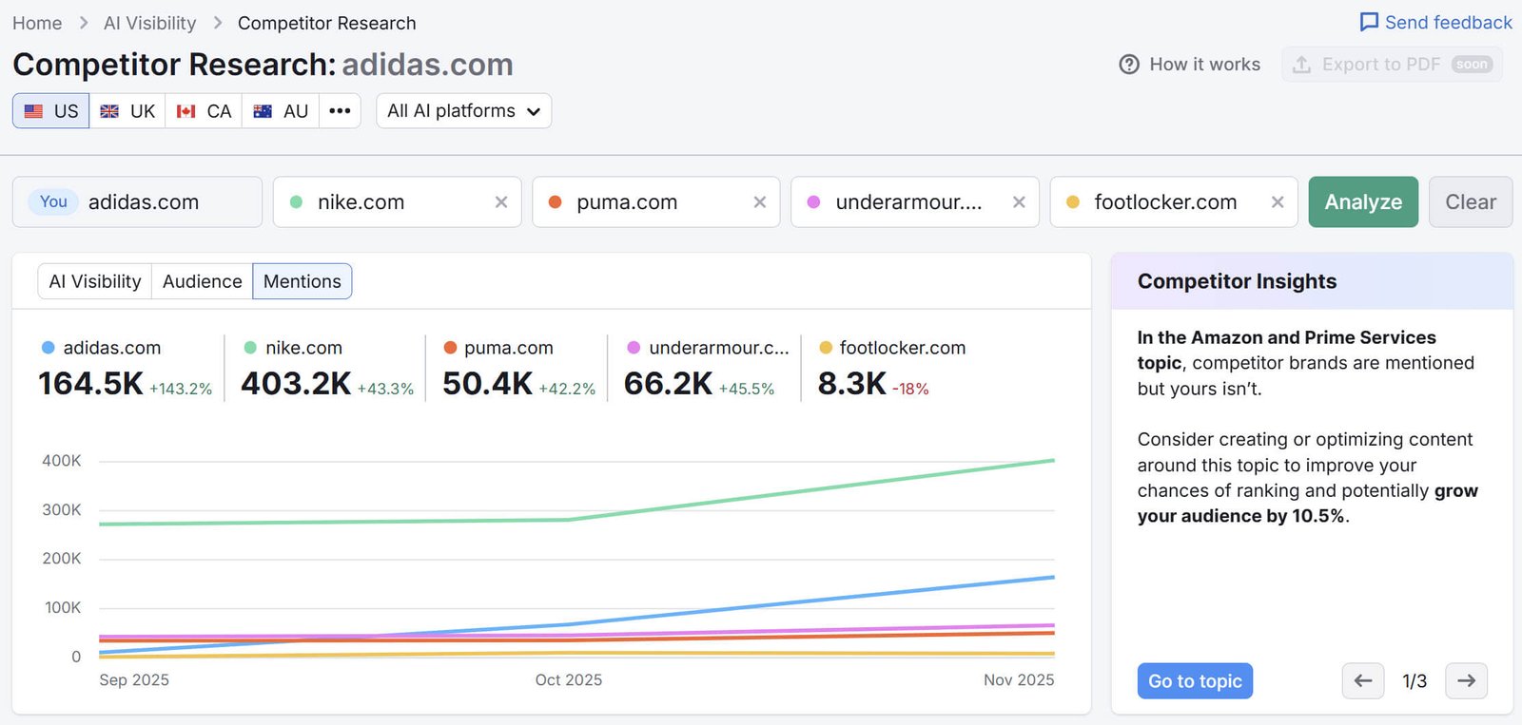Click the footlocker.com yellow dot in input
Image resolution: width=1522 pixels, height=725 pixels.
pyautogui.click(x=1073, y=201)
